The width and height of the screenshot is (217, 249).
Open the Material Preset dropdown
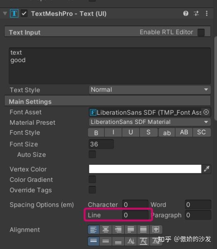click(x=150, y=122)
